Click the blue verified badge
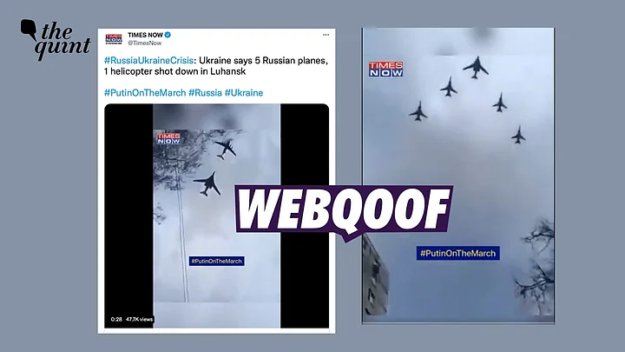Screen dimensions: 625x352 point(168,35)
